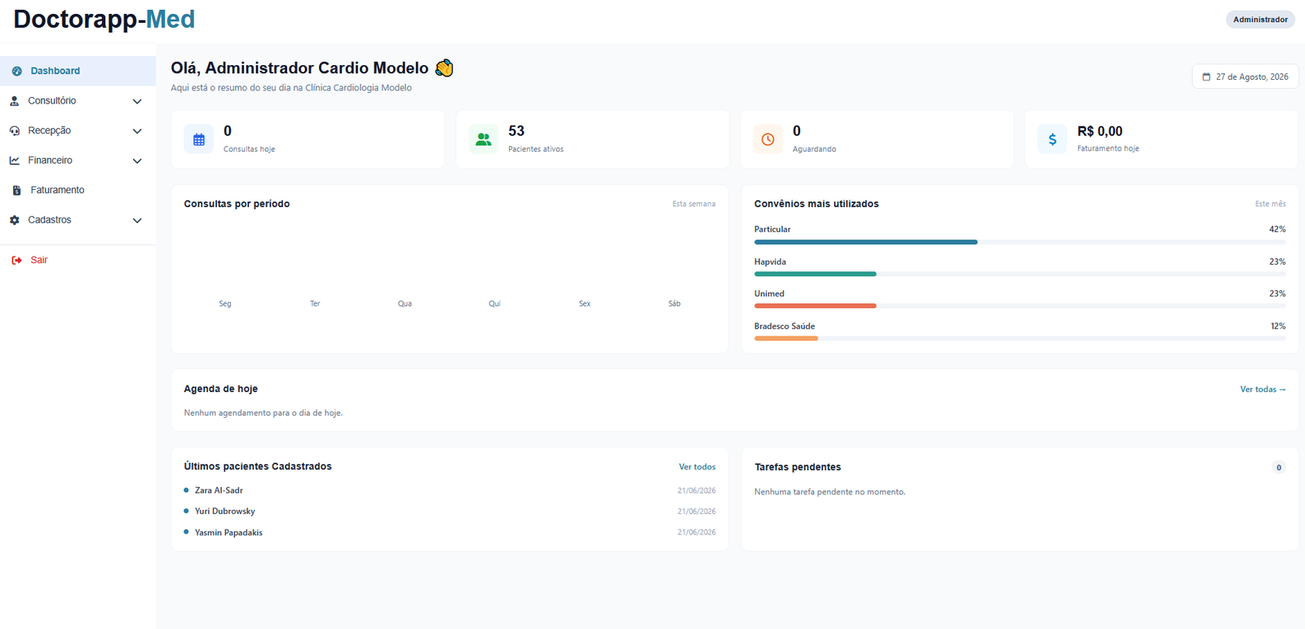Expand the Recepção menu chevron

tap(137, 131)
